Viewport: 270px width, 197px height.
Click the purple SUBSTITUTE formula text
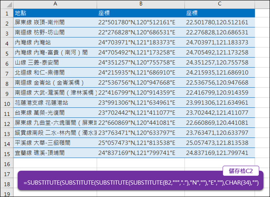click(x=141, y=182)
